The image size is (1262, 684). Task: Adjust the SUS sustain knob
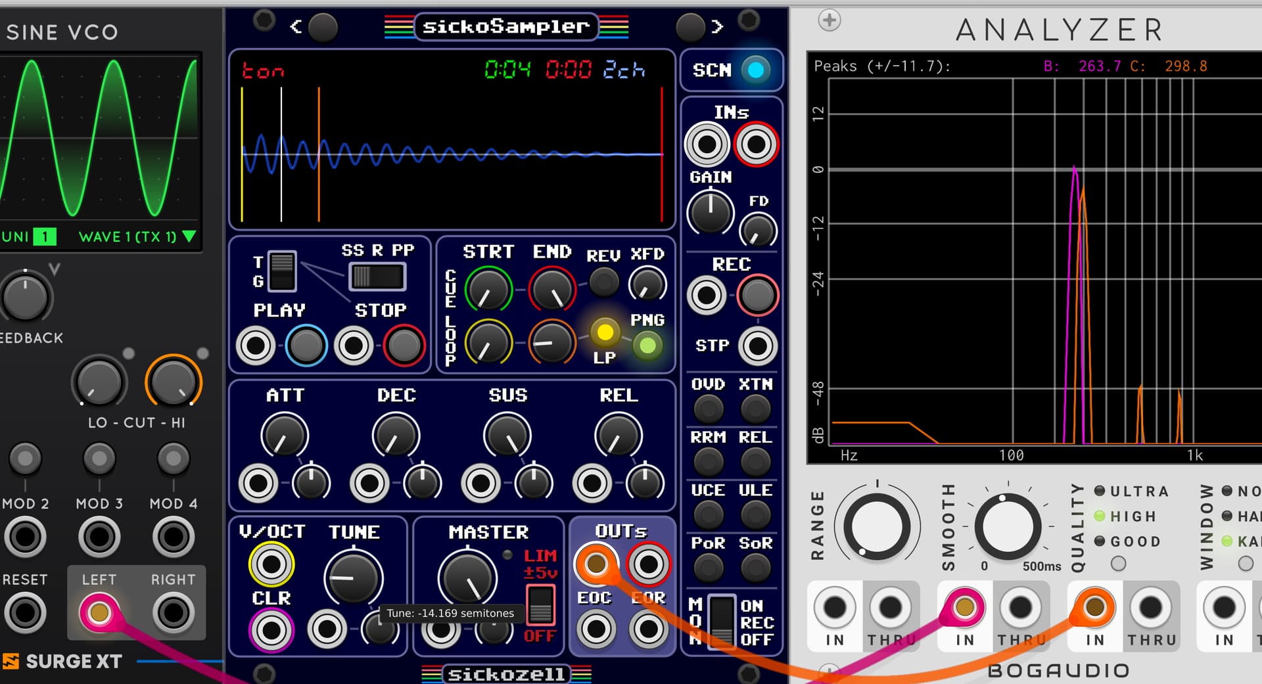click(x=507, y=436)
